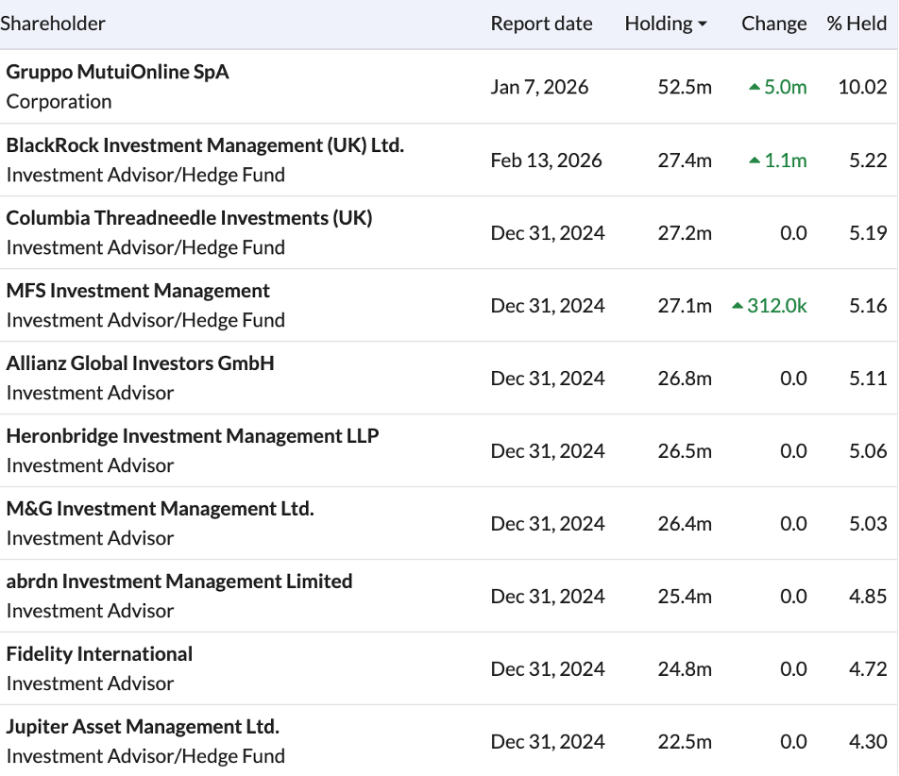Open abrdn Investment Management Limited
This screenshot has height=776, width=899.
179,581
